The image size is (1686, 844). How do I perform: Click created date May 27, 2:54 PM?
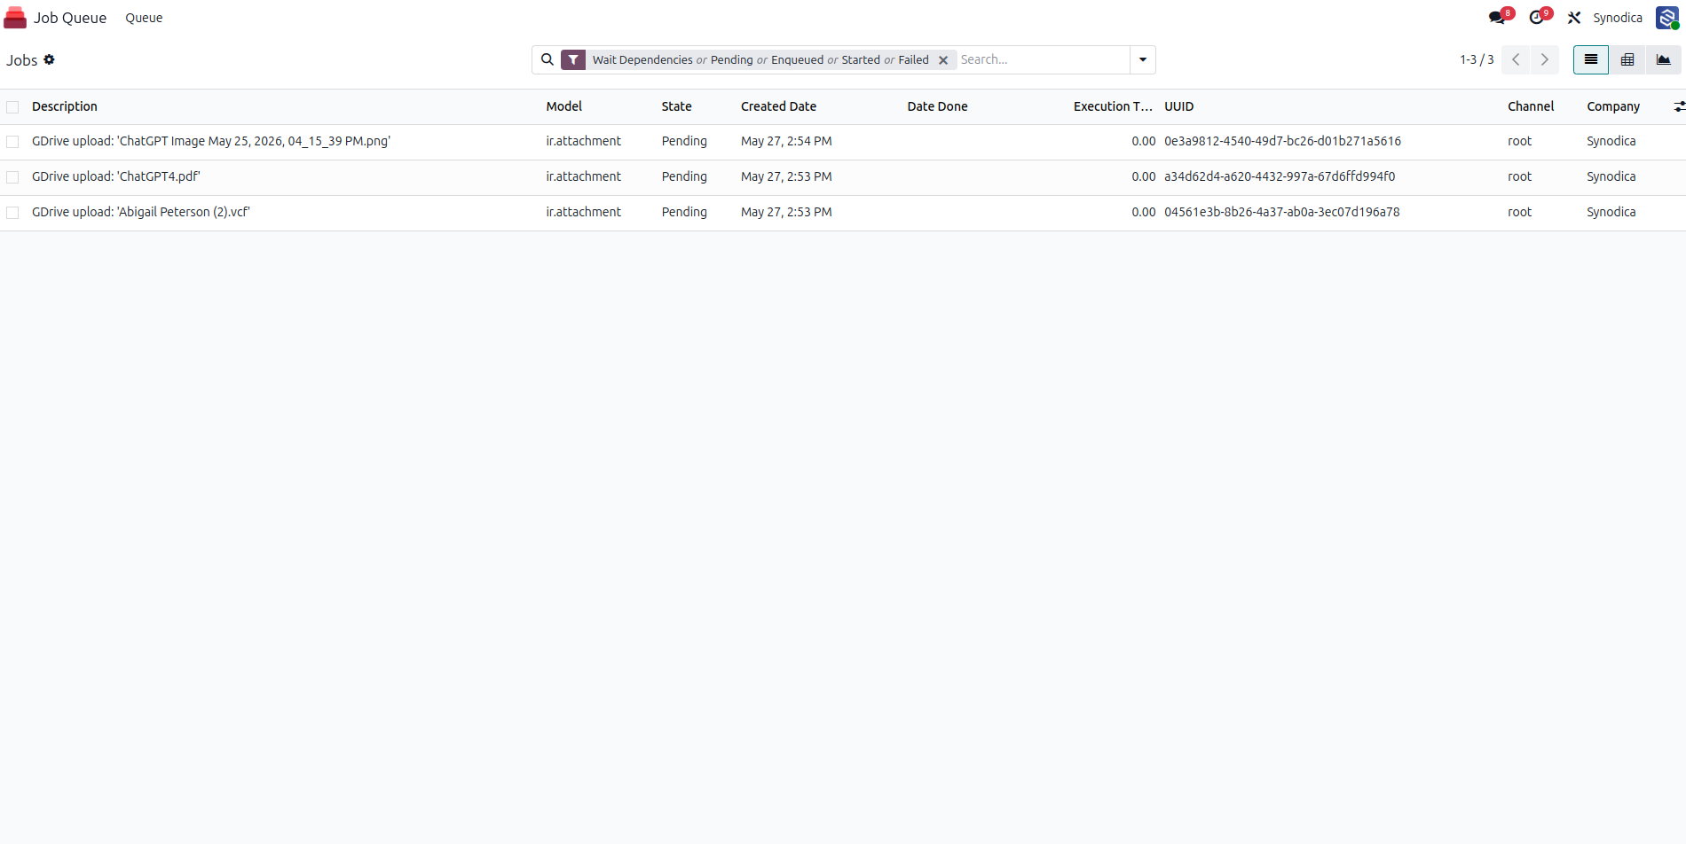click(786, 141)
